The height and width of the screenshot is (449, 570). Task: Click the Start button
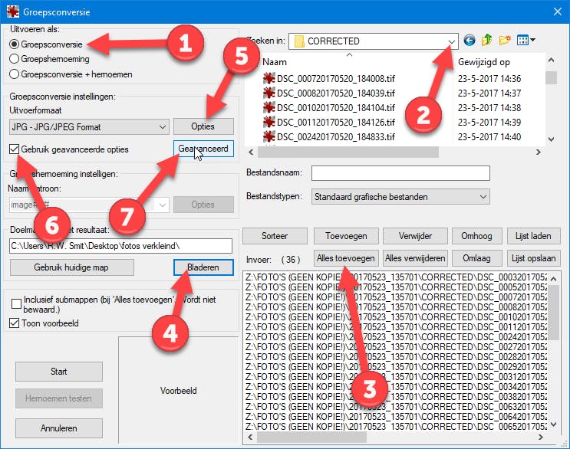(59, 372)
